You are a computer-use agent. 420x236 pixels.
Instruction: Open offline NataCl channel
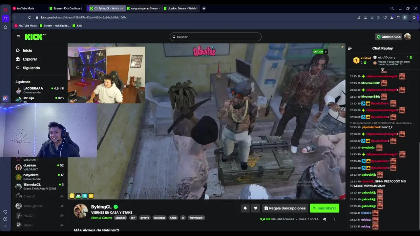point(39,215)
